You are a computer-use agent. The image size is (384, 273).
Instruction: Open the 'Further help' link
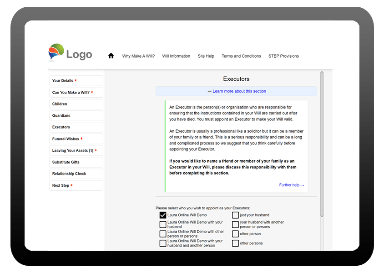(292, 185)
